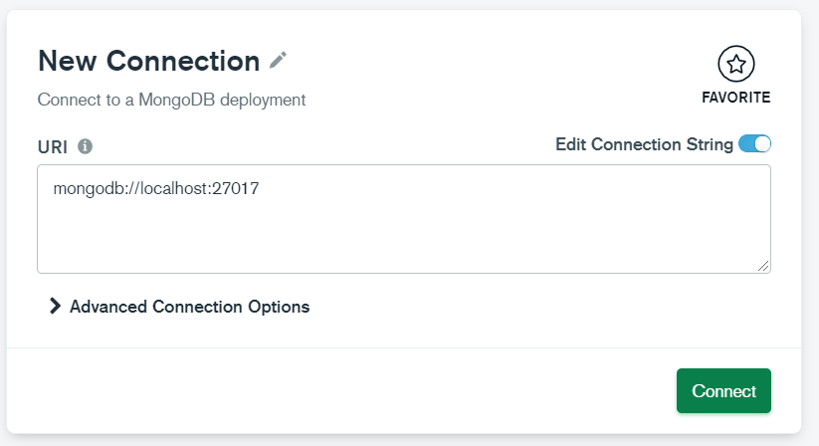Click the 'mongodb://' prefix in the URI
This screenshot has width=819, height=446.
[x=93, y=187]
